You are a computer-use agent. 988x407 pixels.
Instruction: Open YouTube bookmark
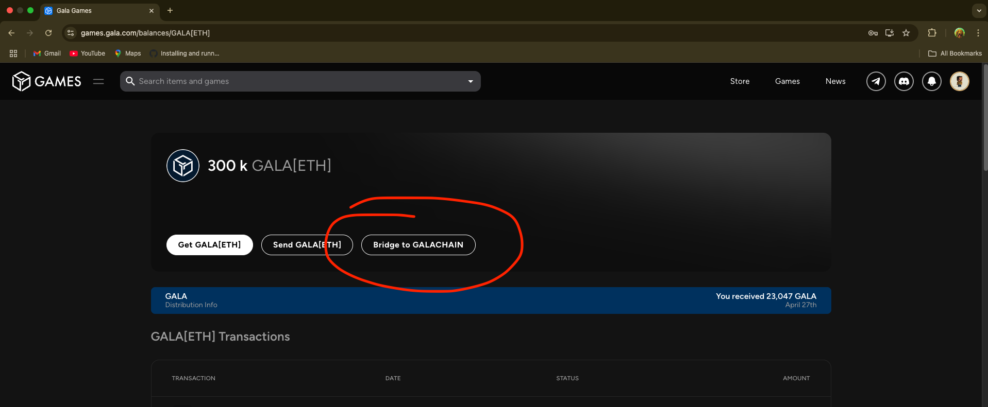[88, 54]
